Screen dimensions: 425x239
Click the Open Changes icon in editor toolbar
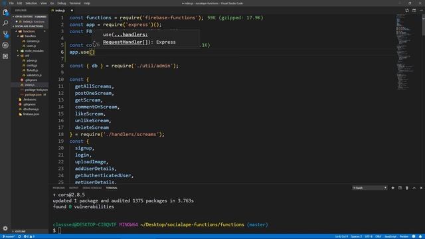click(407, 11)
